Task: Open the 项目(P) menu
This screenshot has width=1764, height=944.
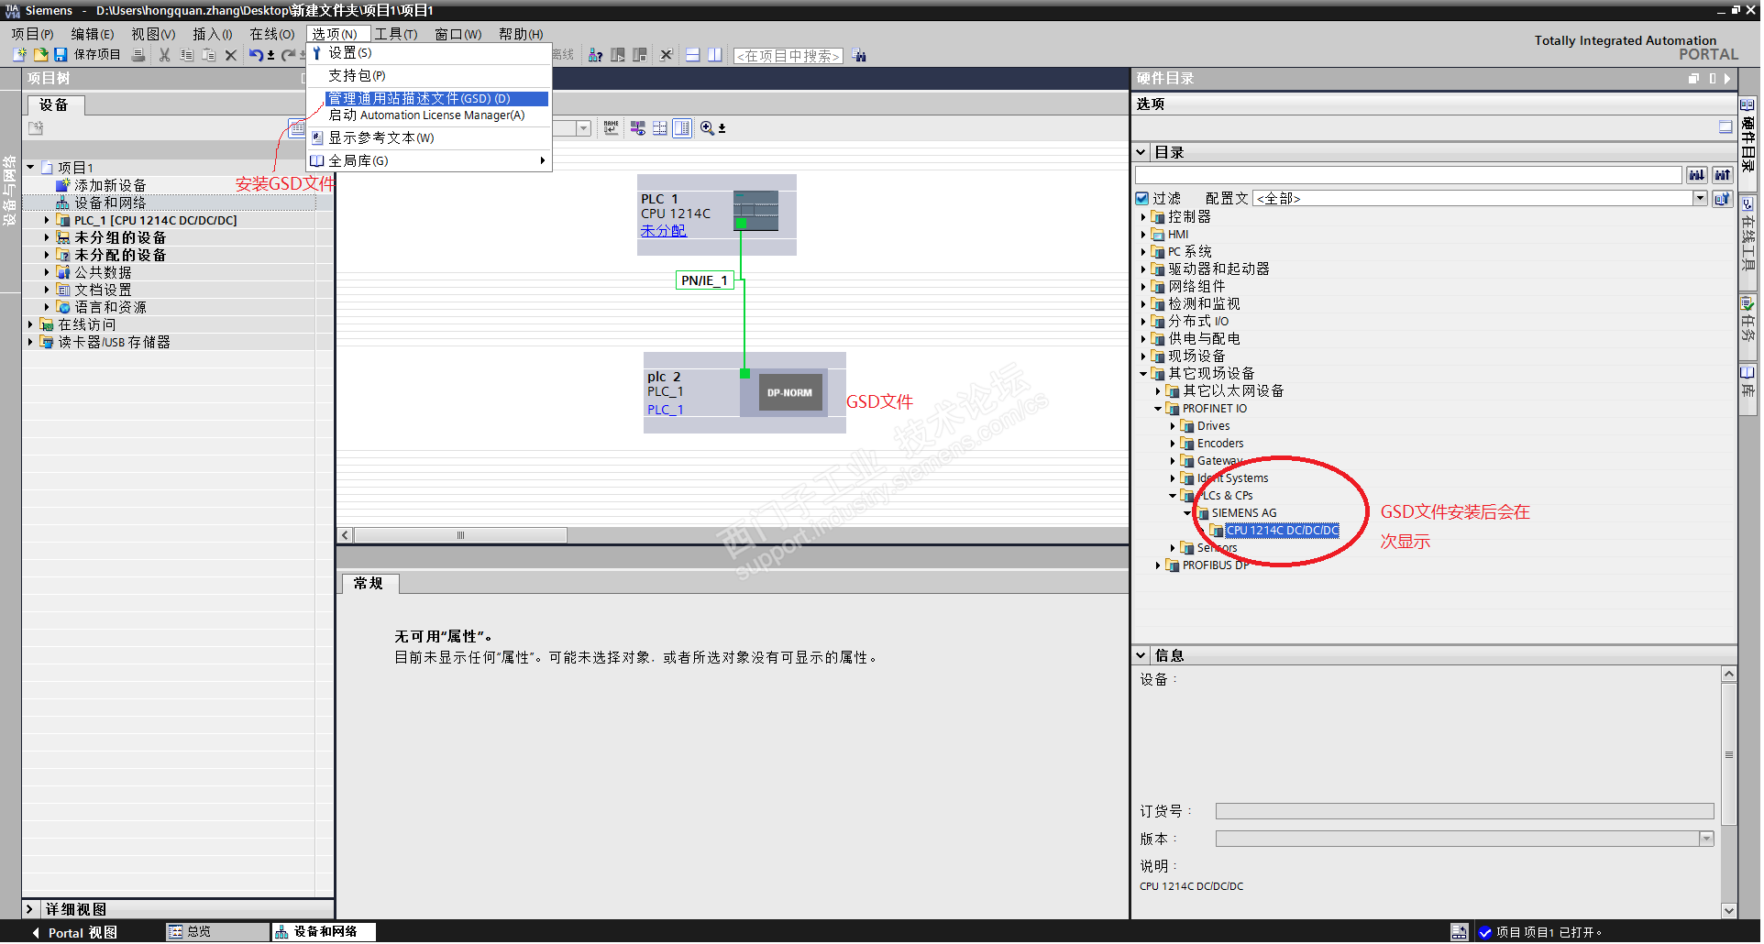Action: 32,34
